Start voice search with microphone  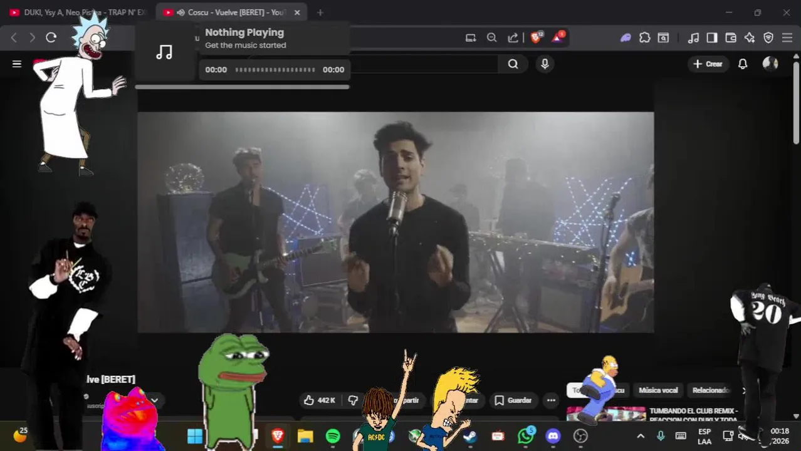tap(545, 64)
